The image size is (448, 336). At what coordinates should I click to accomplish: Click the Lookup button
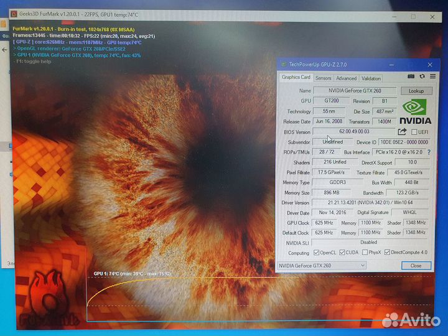click(x=416, y=91)
